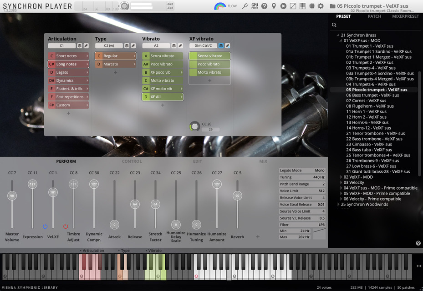Expand 06 Velocity - Prime compatible folder
This screenshot has width=423, height=291.
coord(341,199)
